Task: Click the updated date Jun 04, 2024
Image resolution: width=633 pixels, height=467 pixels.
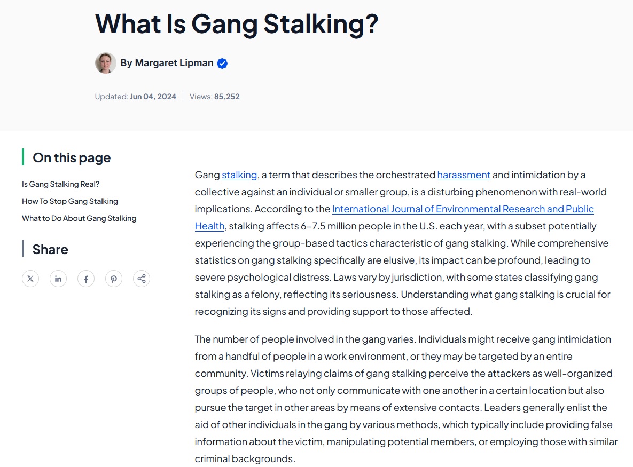Action: click(x=153, y=97)
